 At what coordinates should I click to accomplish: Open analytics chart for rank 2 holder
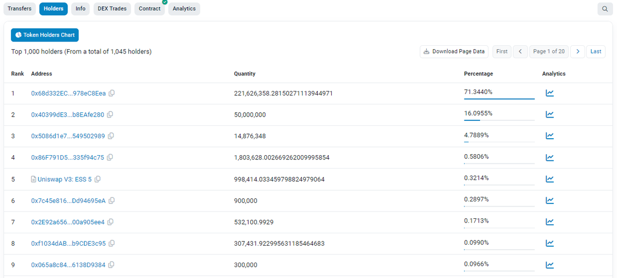[x=550, y=115]
